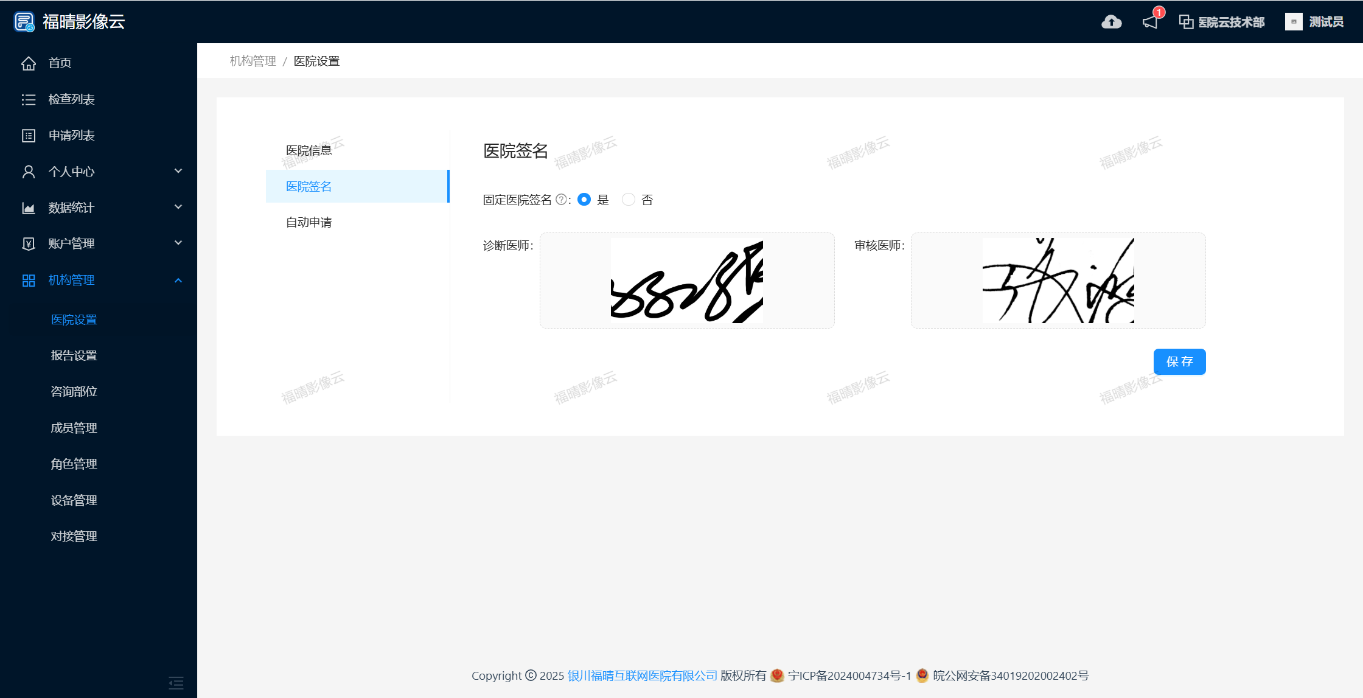The width and height of the screenshot is (1363, 698).
Task: Switch to the 医院信息 tab
Action: pos(309,150)
